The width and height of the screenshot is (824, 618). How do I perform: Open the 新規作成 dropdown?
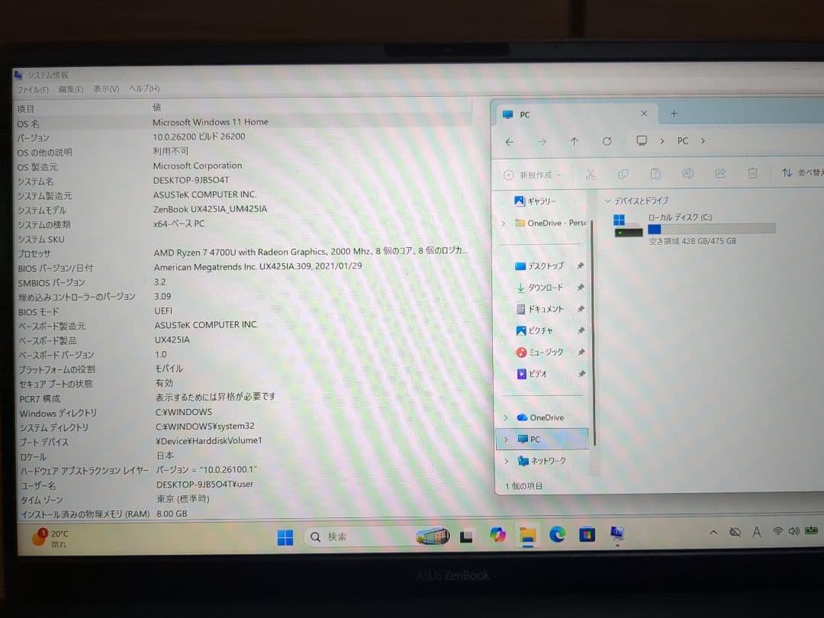point(533,175)
